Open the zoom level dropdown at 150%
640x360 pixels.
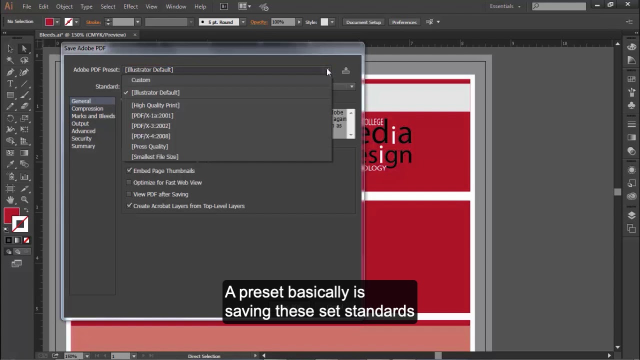click(x=87, y=356)
